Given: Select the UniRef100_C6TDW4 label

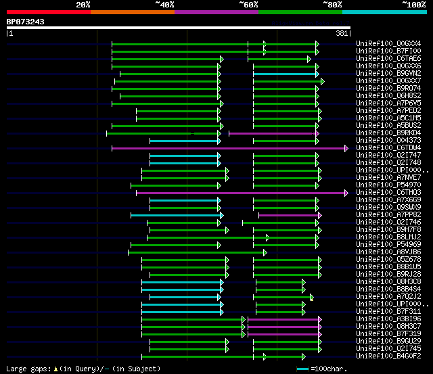Looking at the screenshot, I should coord(388,147).
